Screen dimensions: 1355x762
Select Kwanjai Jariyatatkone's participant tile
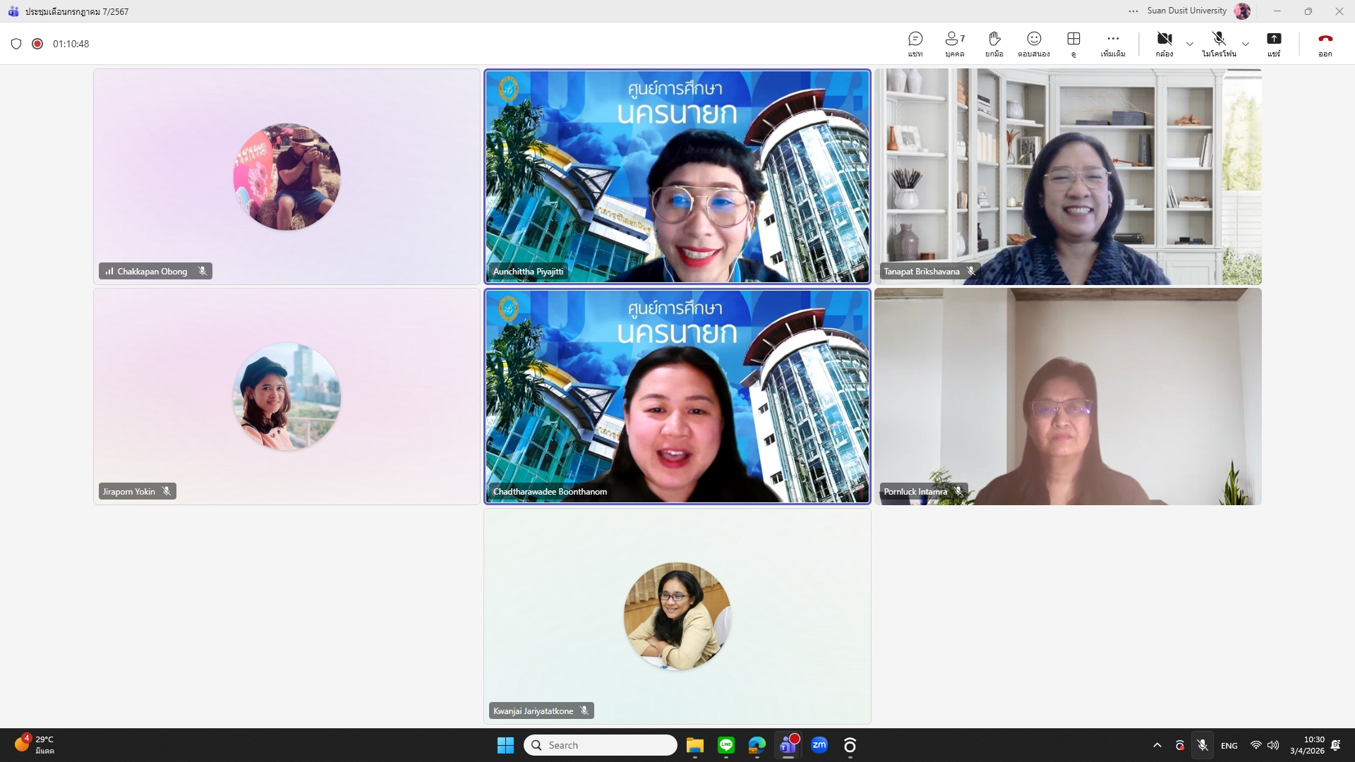677,616
